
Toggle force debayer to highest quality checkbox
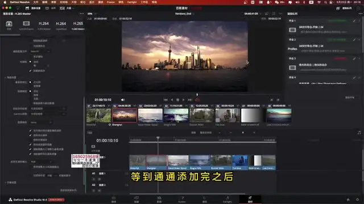click(30, 154)
